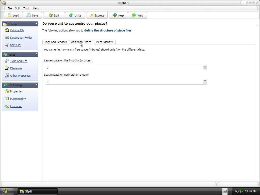Click the Pieces section header icon
Screen dimensions: 260x195
[x=5, y=54]
